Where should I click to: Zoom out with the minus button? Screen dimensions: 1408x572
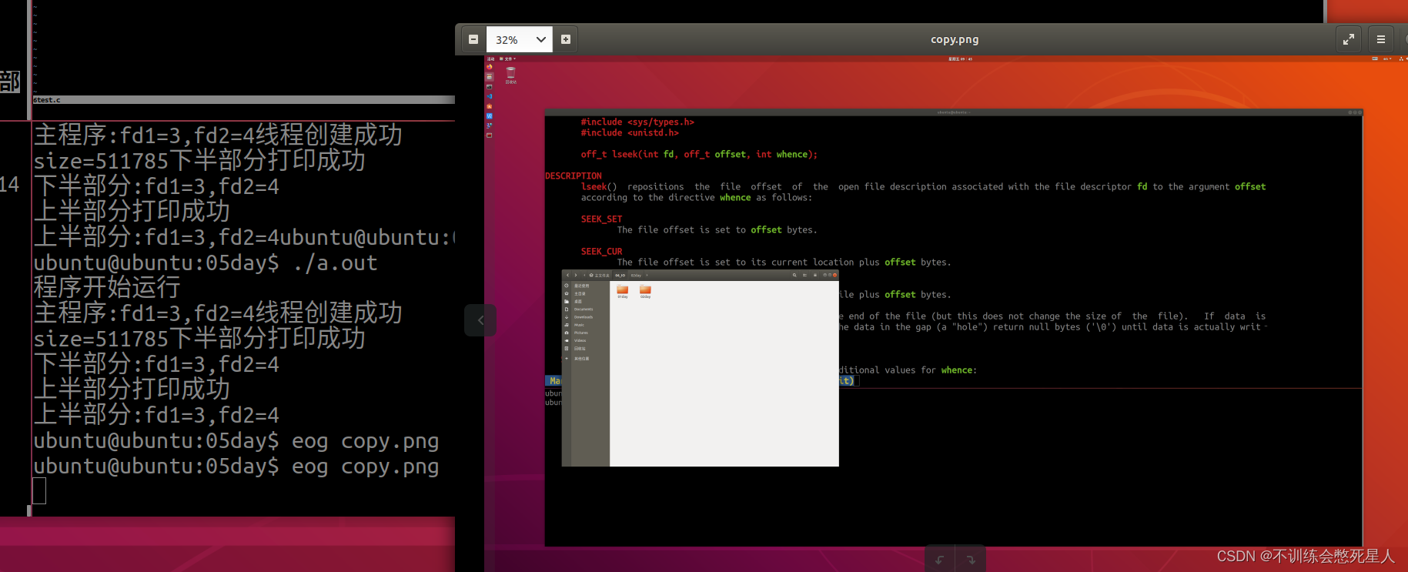pyautogui.click(x=473, y=39)
